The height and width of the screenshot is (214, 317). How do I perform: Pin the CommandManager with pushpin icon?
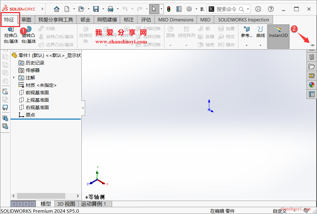312,45
